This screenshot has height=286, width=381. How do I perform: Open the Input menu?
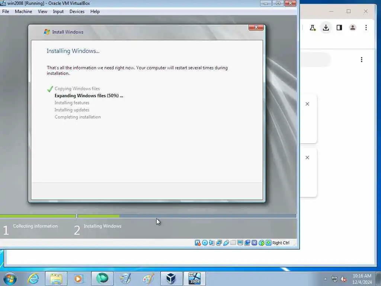[58, 12]
